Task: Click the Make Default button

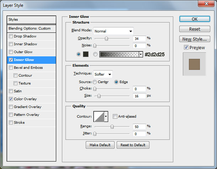Action: pyautogui.click(x=100, y=145)
